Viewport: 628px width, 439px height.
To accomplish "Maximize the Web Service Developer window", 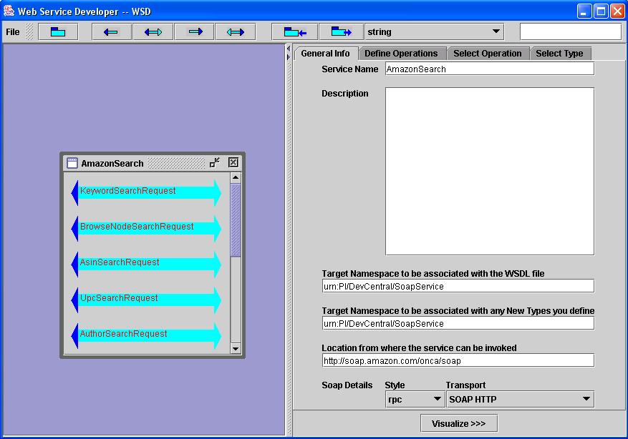I will tap(601, 11).
